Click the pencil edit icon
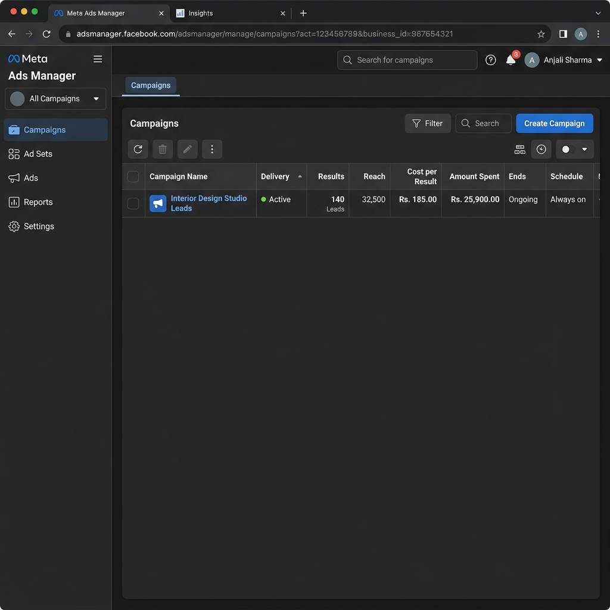Viewport: 610px width, 610px height. pos(188,149)
